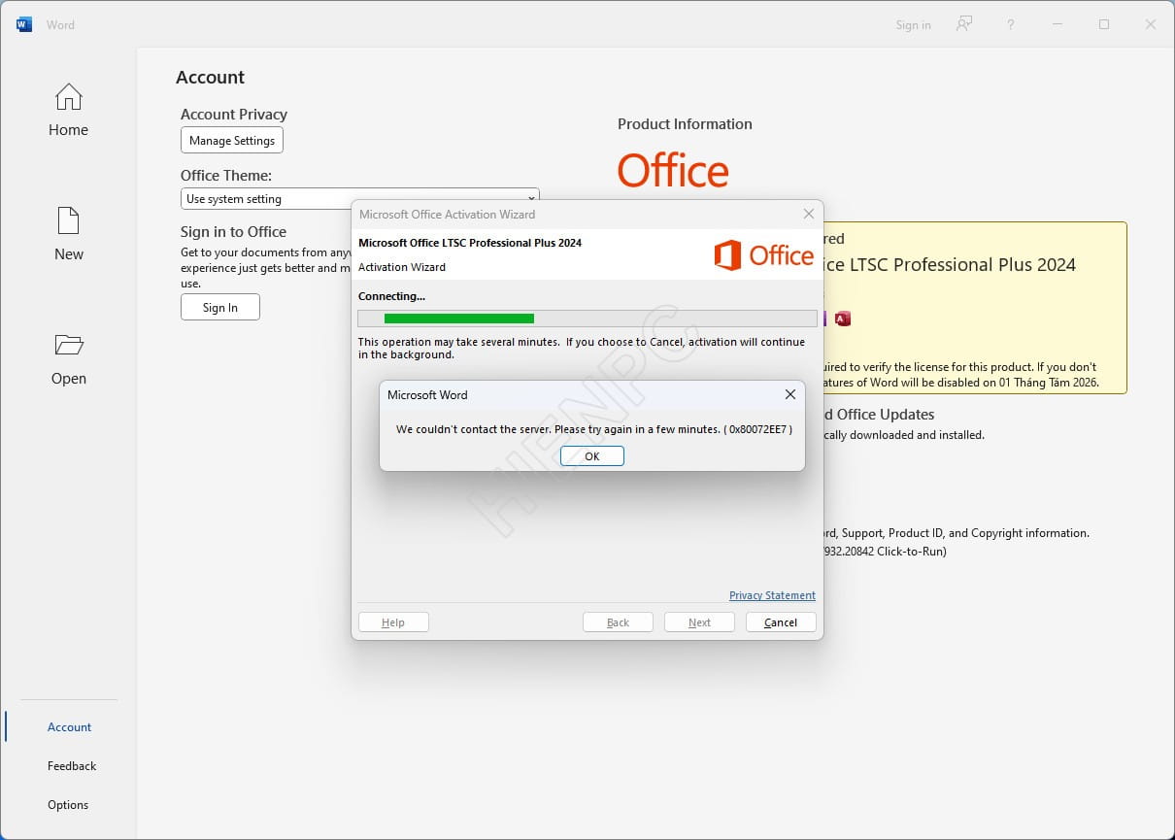Click Sign in at the title bar
Screen dimensions: 1175x840
[x=913, y=25]
